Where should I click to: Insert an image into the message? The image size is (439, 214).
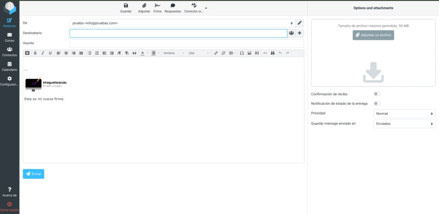(x=249, y=53)
